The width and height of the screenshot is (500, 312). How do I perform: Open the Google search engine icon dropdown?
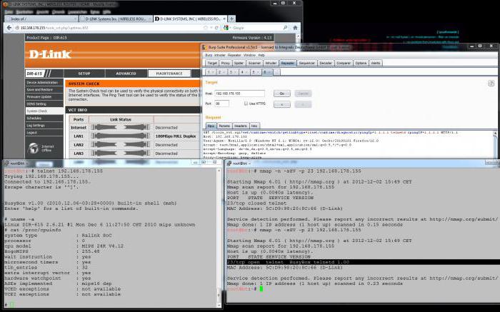pyautogui.click(x=226, y=28)
